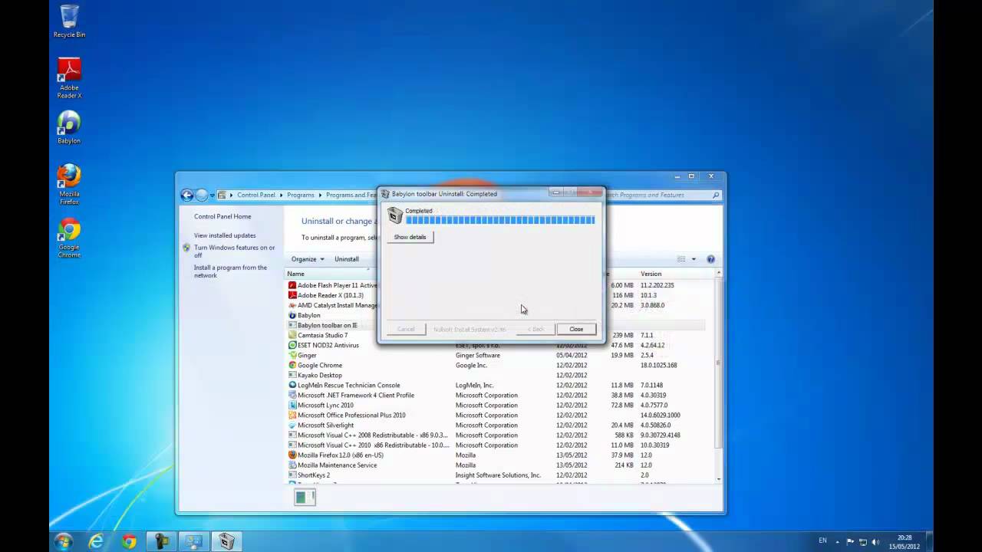
Task: Open the Mozilla Firefox desktop icon
Action: (x=69, y=184)
